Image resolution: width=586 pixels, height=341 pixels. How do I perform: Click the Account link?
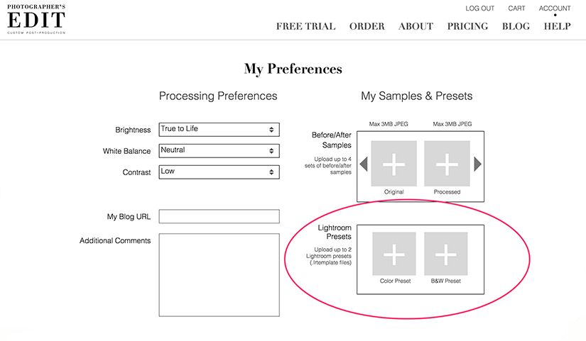555,9
